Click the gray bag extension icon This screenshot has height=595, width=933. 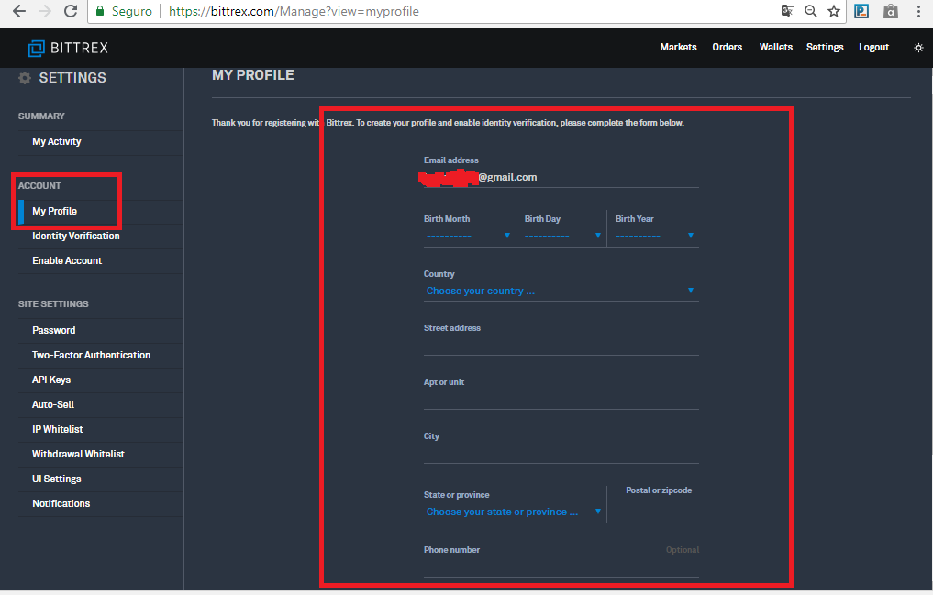coord(890,11)
